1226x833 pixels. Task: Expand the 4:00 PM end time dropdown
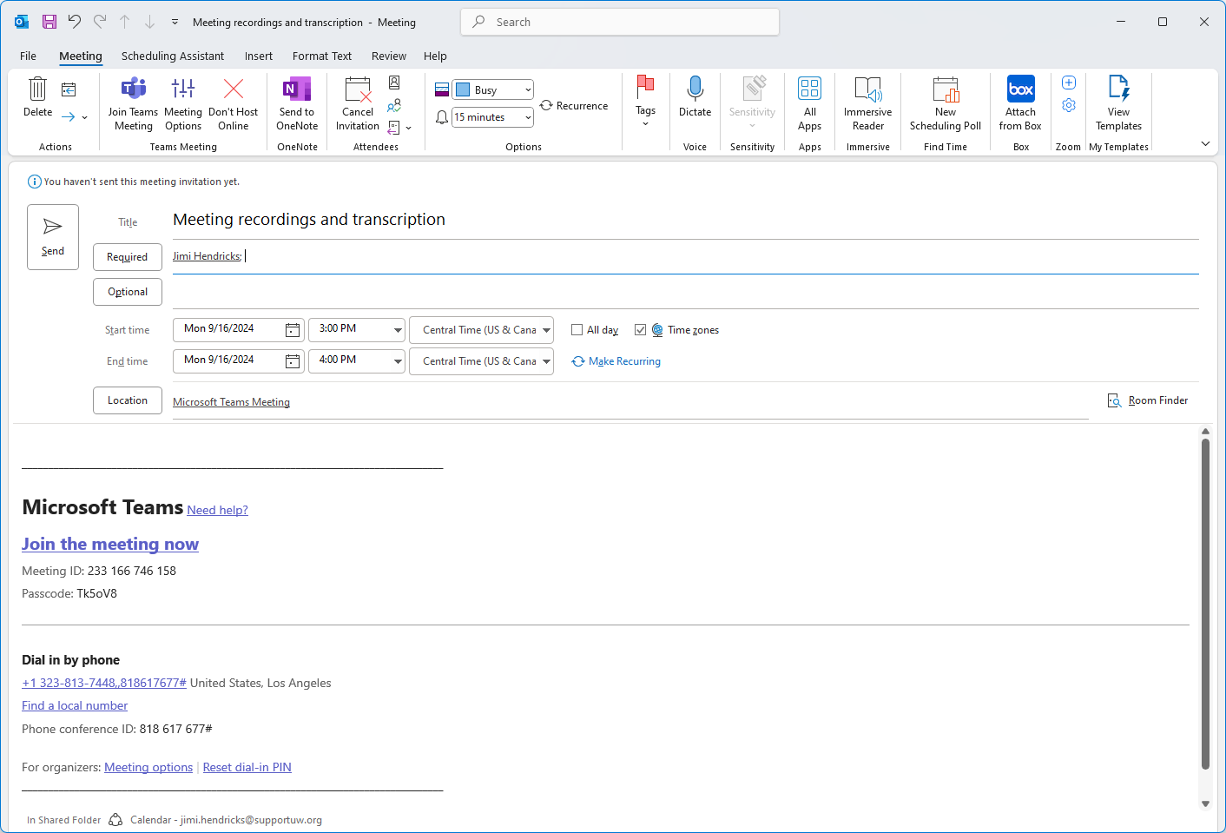coord(398,361)
